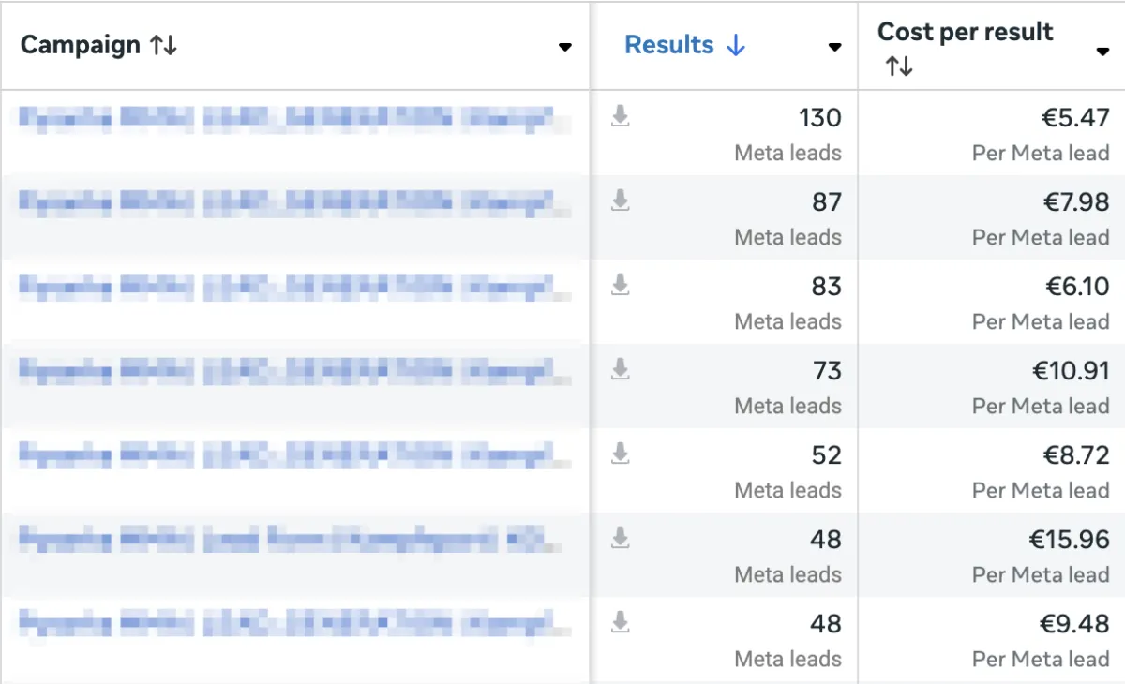
Task: Open the Results column dropdown menu
Action: (x=834, y=48)
